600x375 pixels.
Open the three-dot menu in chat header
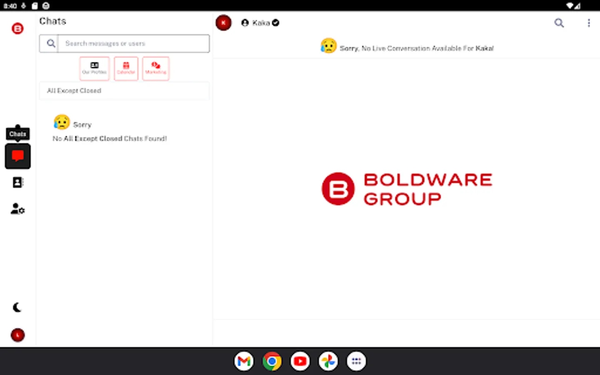click(589, 23)
